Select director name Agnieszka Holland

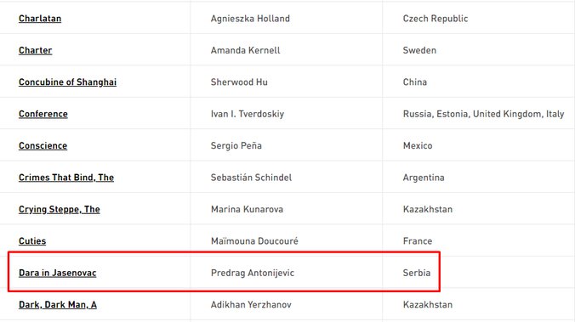click(250, 19)
